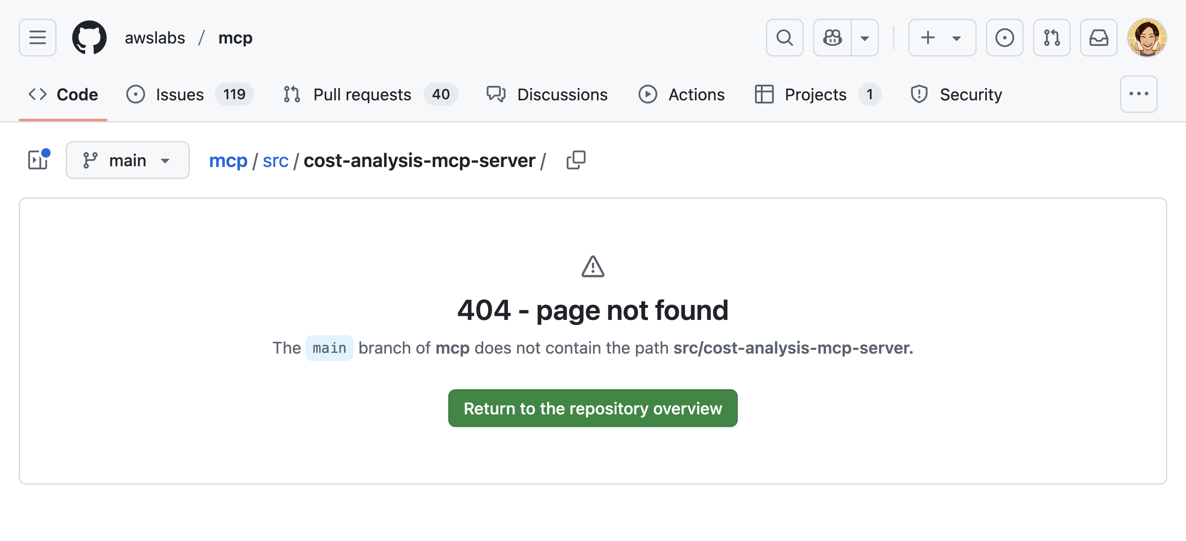This screenshot has width=1186, height=541.
Task: Click the src breadcrumb link
Action: (275, 161)
